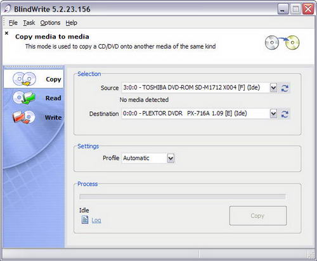Viewport: 317px width, 261px height.
Task: Open the Help menu
Action: click(71, 23)
